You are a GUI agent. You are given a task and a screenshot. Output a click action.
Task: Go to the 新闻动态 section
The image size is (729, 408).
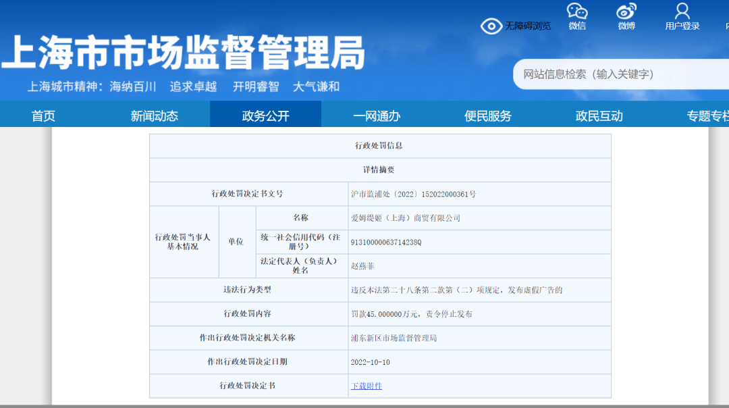pos(154,114)
